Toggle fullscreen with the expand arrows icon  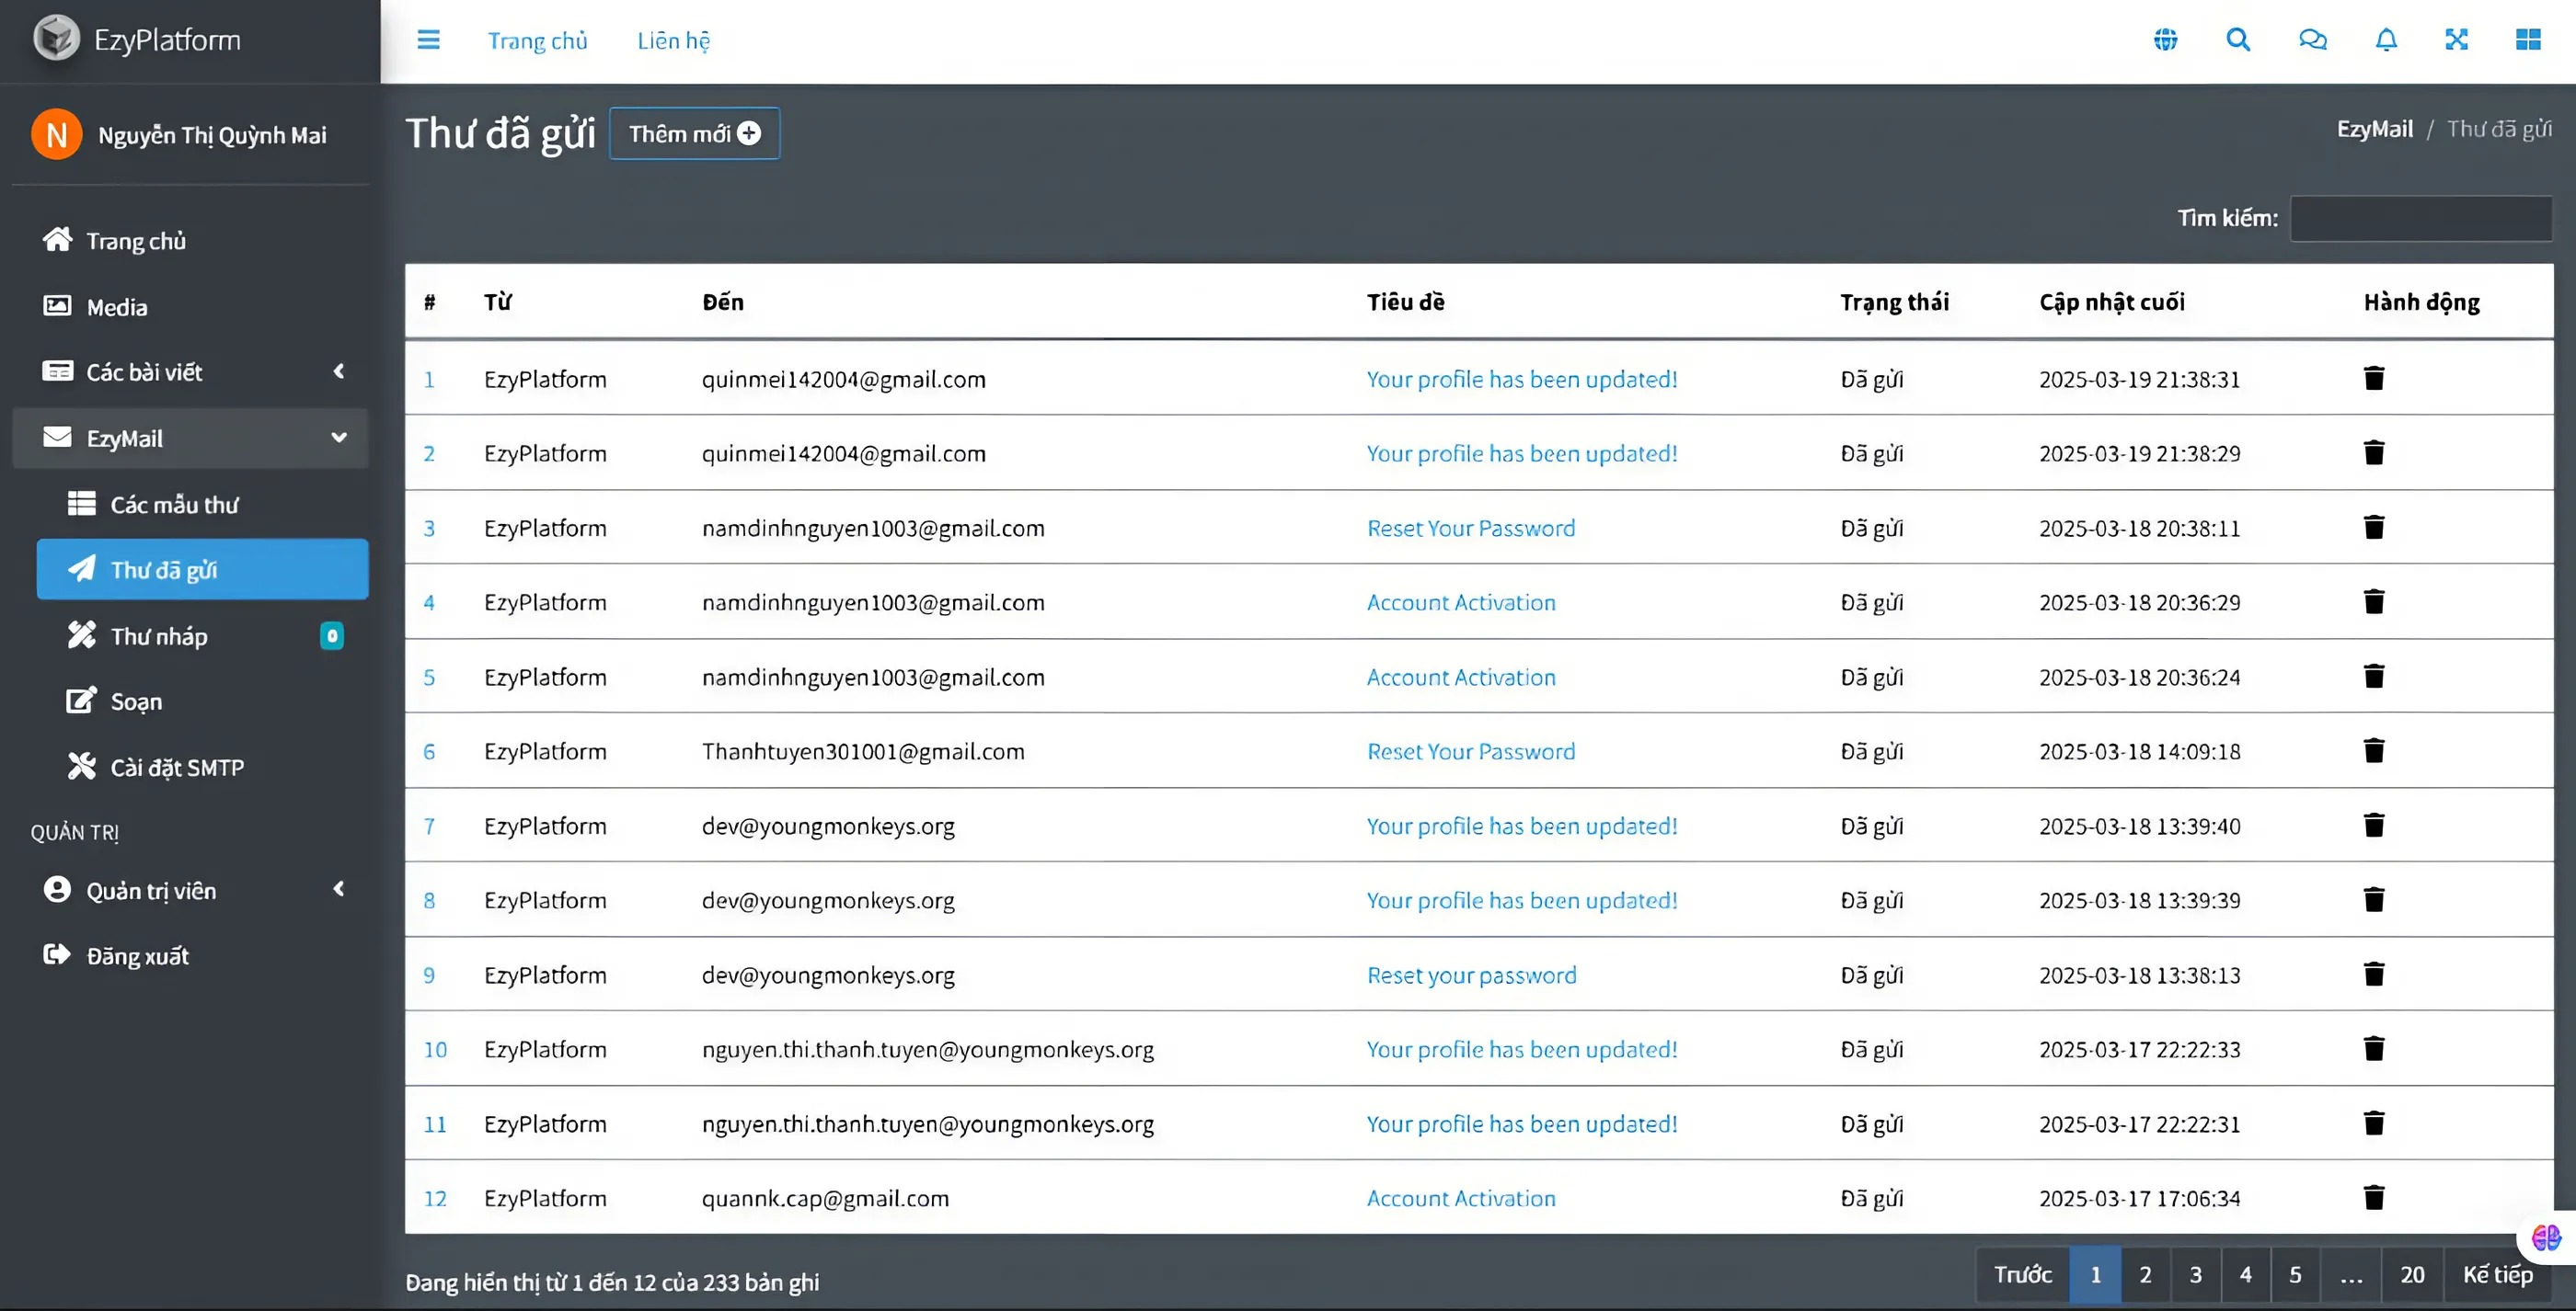tap(2456, 40)
